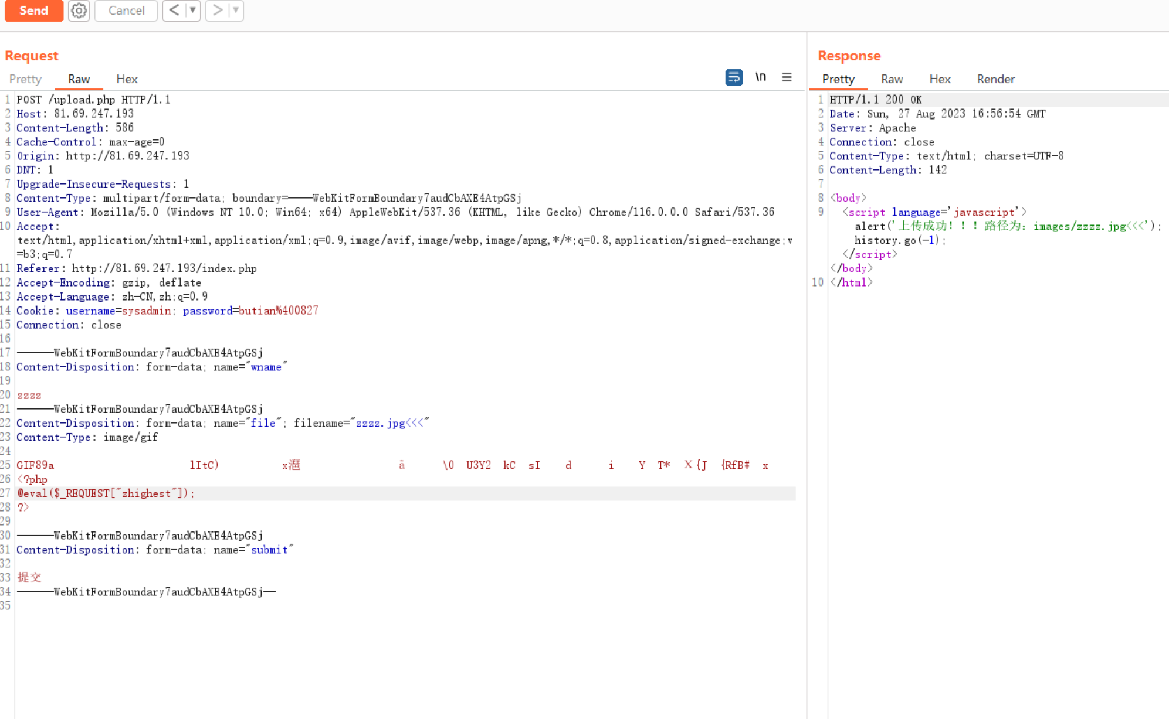
Task: Select the request Raw tab
Action: (79, 79)
